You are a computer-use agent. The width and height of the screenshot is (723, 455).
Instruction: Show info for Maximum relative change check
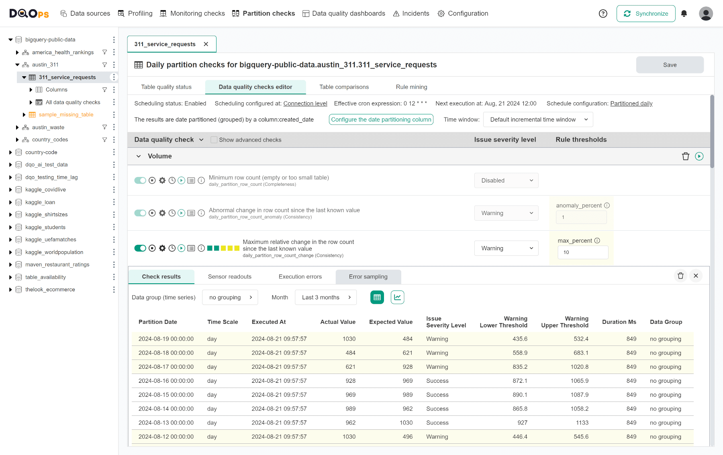tap(201, 248)
